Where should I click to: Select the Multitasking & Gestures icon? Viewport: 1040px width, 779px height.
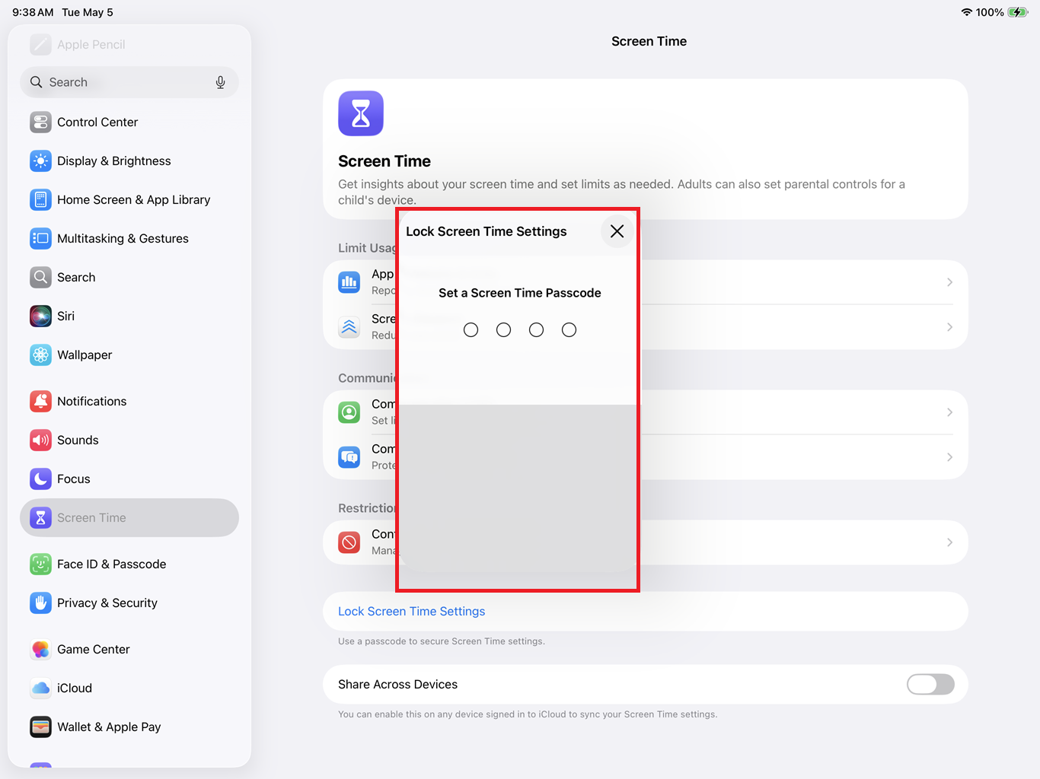[x=40, y=238]
